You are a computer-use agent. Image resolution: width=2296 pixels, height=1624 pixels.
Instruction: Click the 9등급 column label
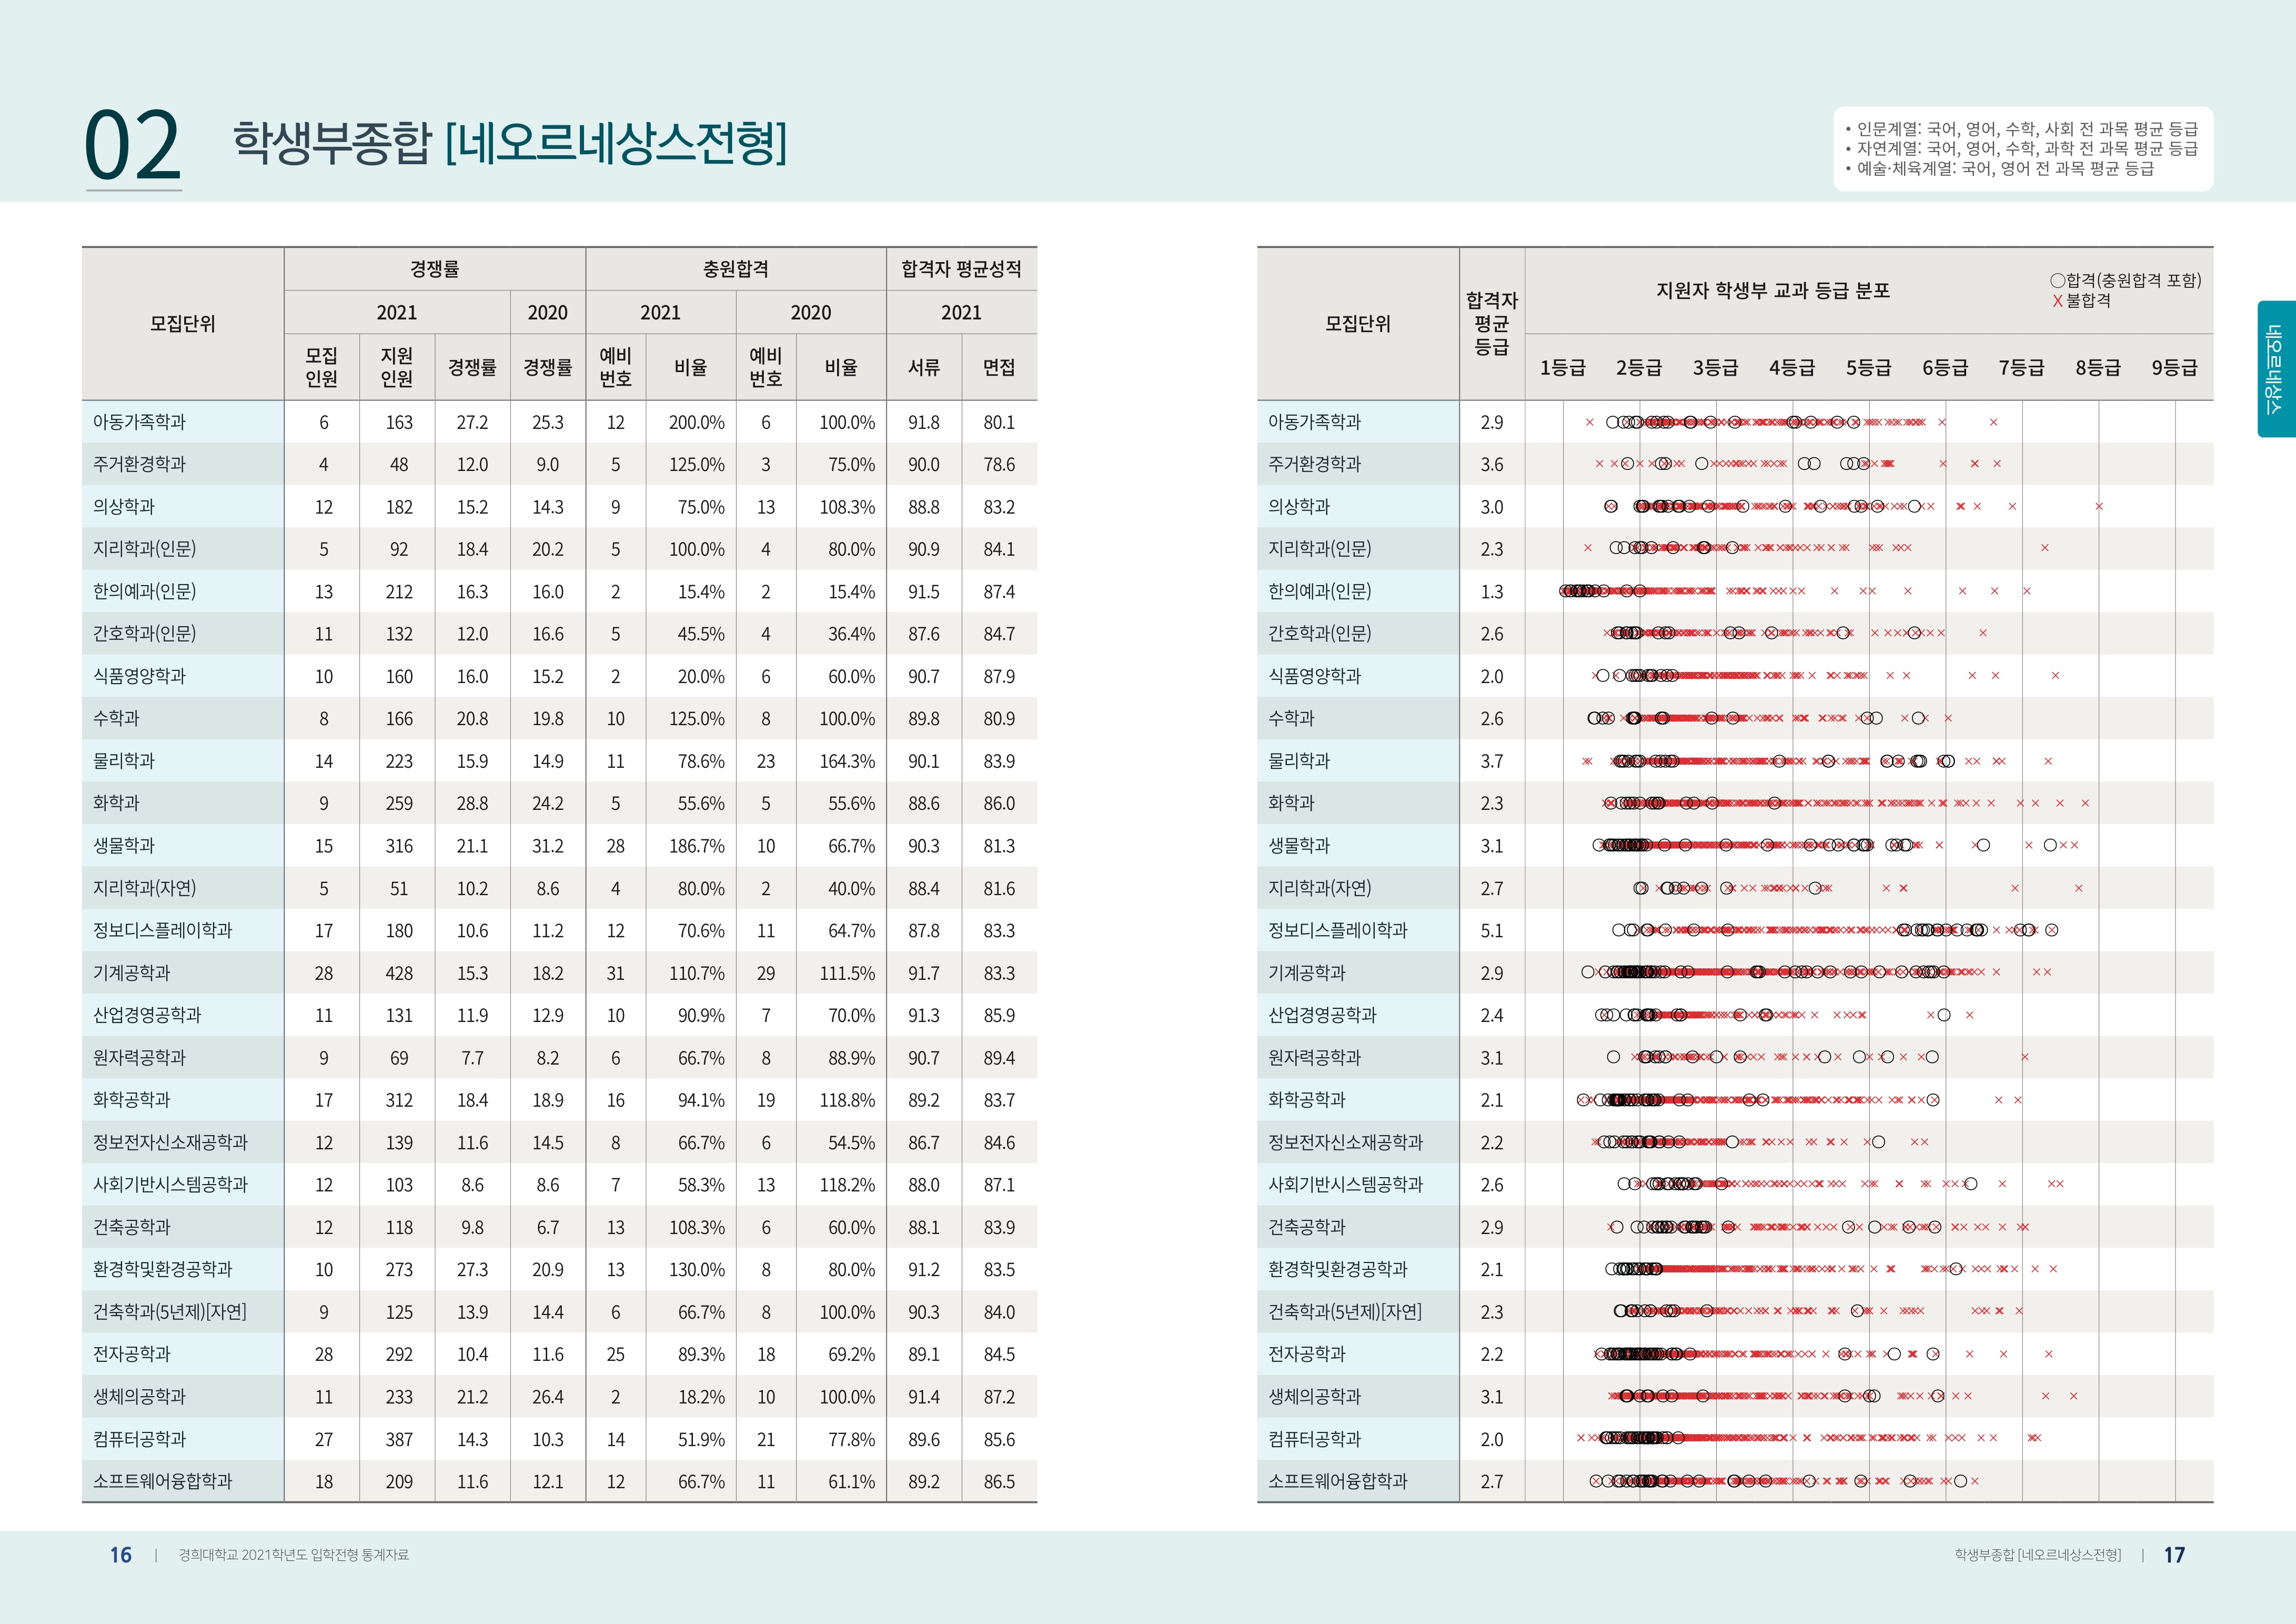2174,368
